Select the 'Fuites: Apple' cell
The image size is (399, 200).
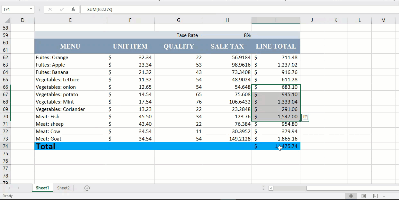(x=70, y=65)
